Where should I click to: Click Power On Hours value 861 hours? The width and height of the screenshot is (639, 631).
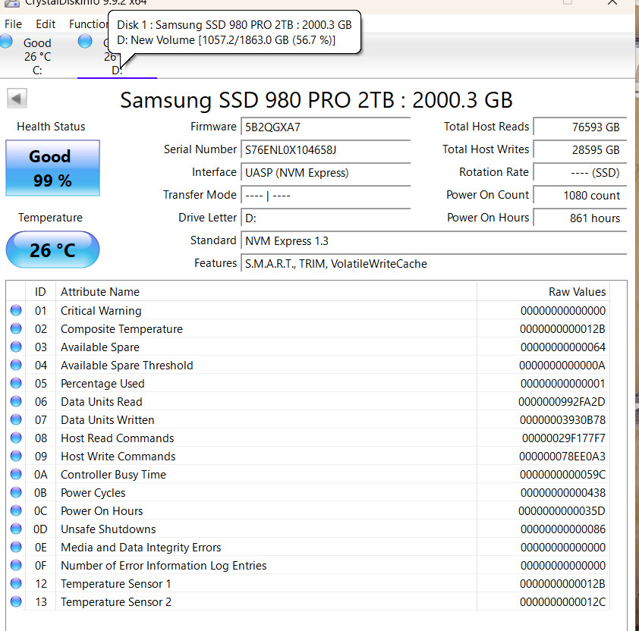(580, 218)
